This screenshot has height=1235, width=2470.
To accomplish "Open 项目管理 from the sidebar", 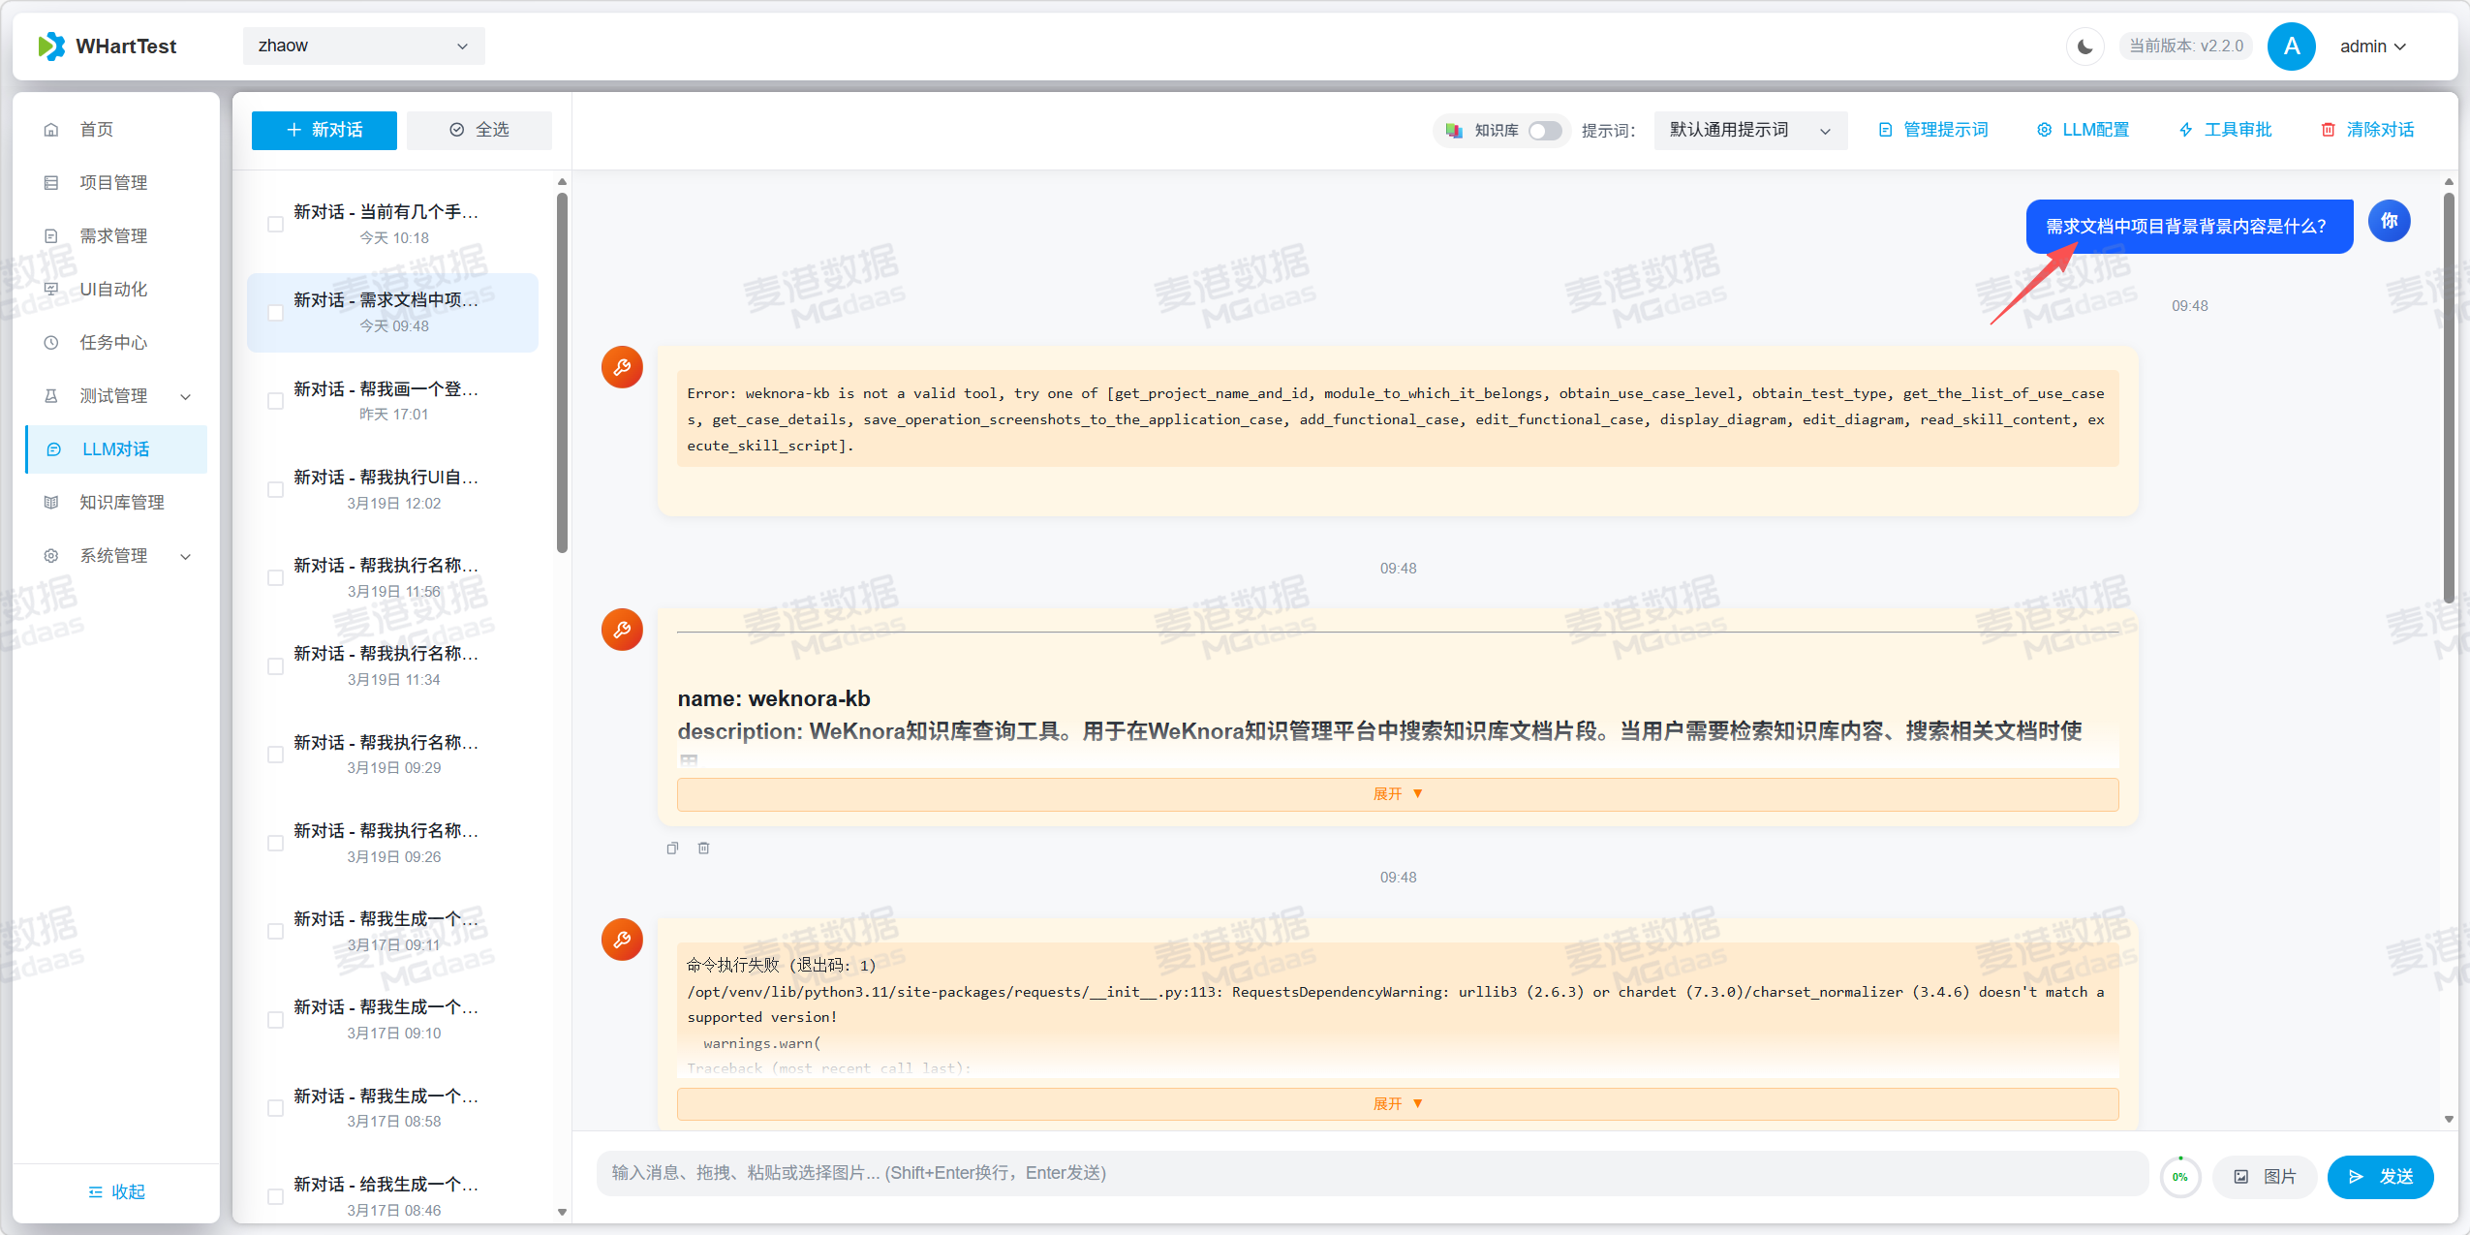I will click(114, 182).
